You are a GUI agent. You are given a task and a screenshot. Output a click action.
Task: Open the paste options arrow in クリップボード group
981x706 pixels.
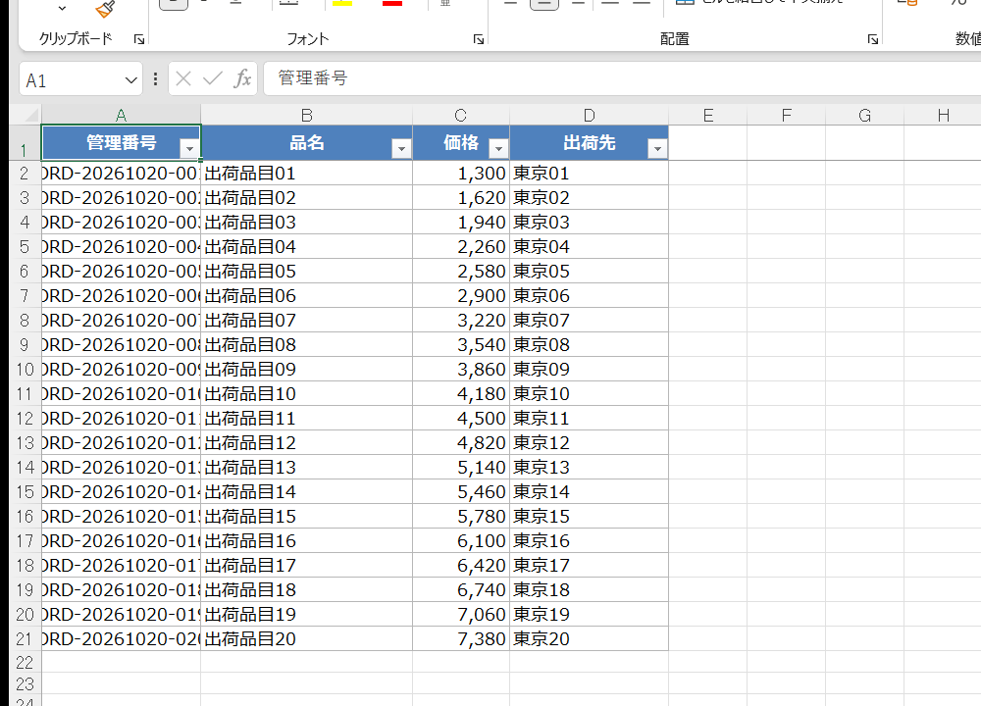[x=62, y=9]
